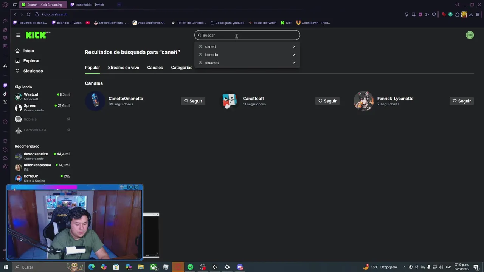Open TikTok in Opera sidebar
The width and height of the screenshot is (484, 272).
tap(5, 94)
